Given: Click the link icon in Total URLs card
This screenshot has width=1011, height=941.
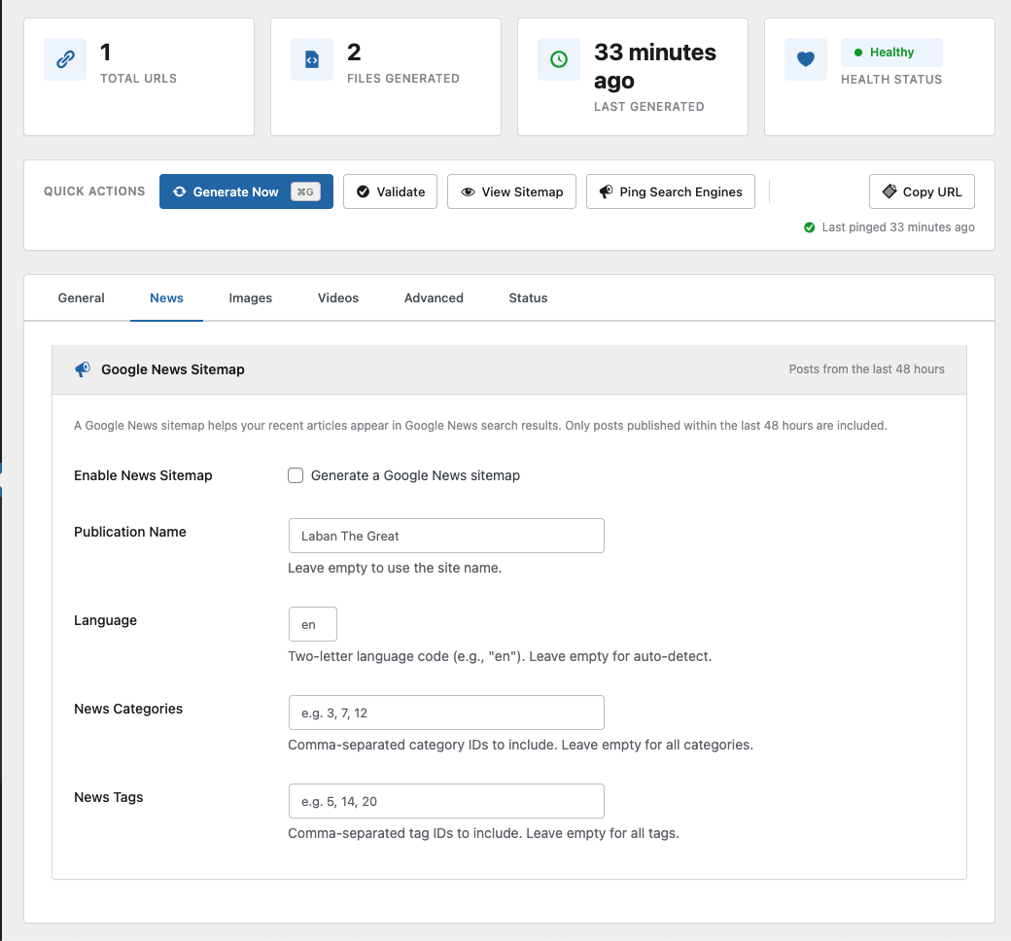Looking at the screenshot, I should 65,59.
